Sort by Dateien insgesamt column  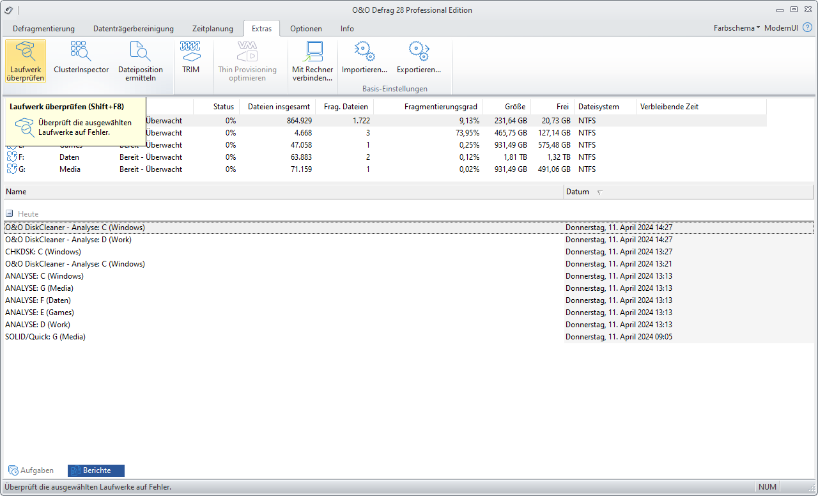[x=277, y=107]
